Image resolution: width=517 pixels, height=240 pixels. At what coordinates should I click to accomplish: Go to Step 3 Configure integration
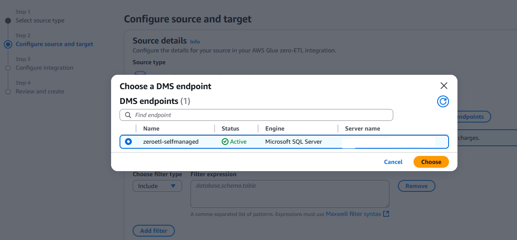coord(44,68)
